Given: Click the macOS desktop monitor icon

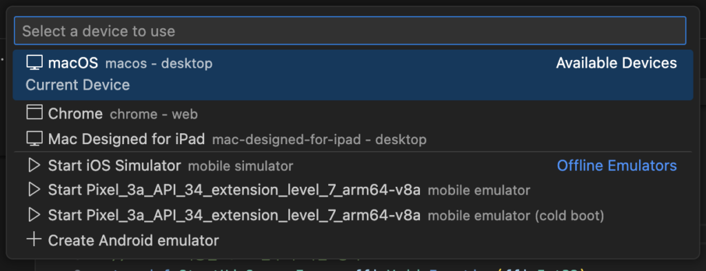Looking at the screenshot, I should pos(34,63).
